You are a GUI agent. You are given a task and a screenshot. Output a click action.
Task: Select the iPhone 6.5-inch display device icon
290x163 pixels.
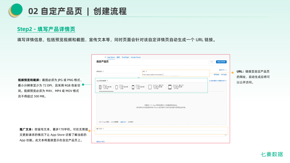[117, 87]
